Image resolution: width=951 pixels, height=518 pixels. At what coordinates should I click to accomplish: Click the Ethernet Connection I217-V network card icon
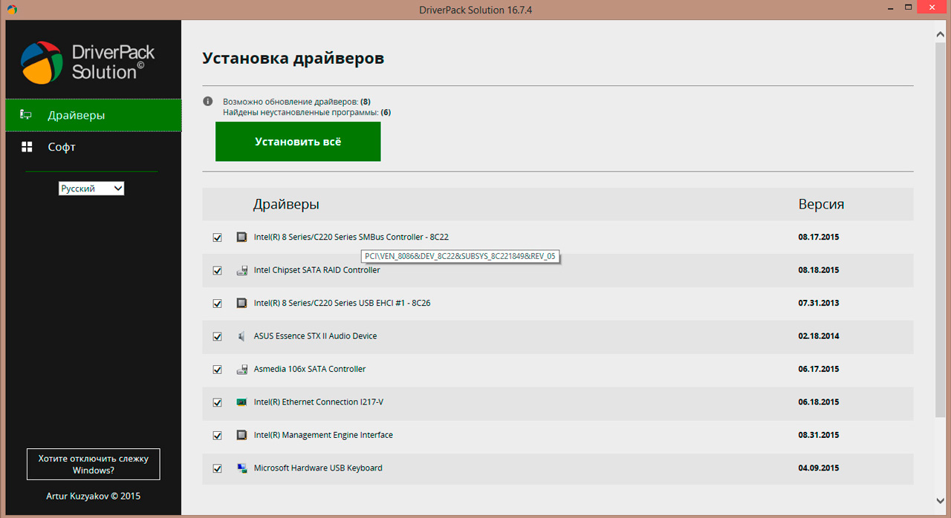pos(241,402)
